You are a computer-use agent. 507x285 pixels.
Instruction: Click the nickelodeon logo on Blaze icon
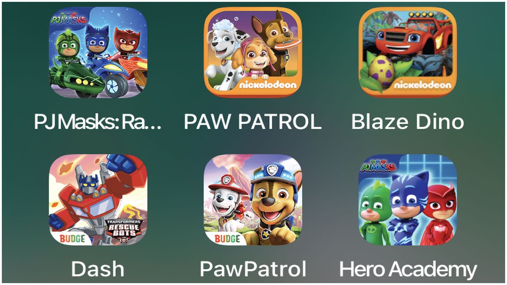(x=423, y=85)
